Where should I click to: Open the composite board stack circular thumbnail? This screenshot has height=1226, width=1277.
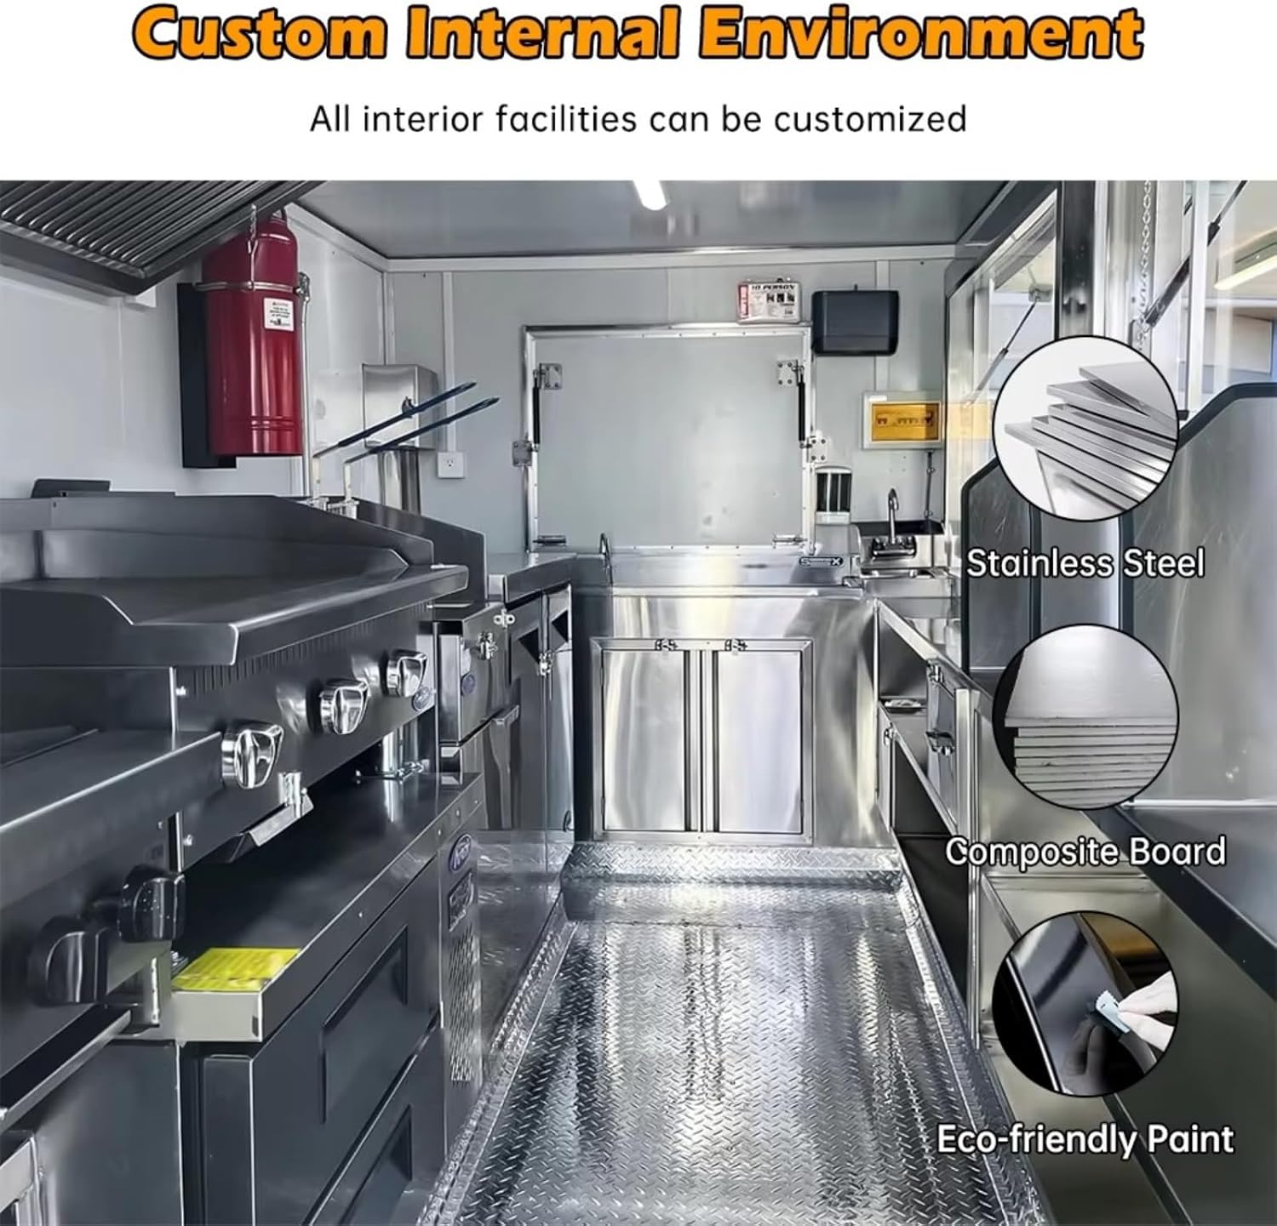1085,718
